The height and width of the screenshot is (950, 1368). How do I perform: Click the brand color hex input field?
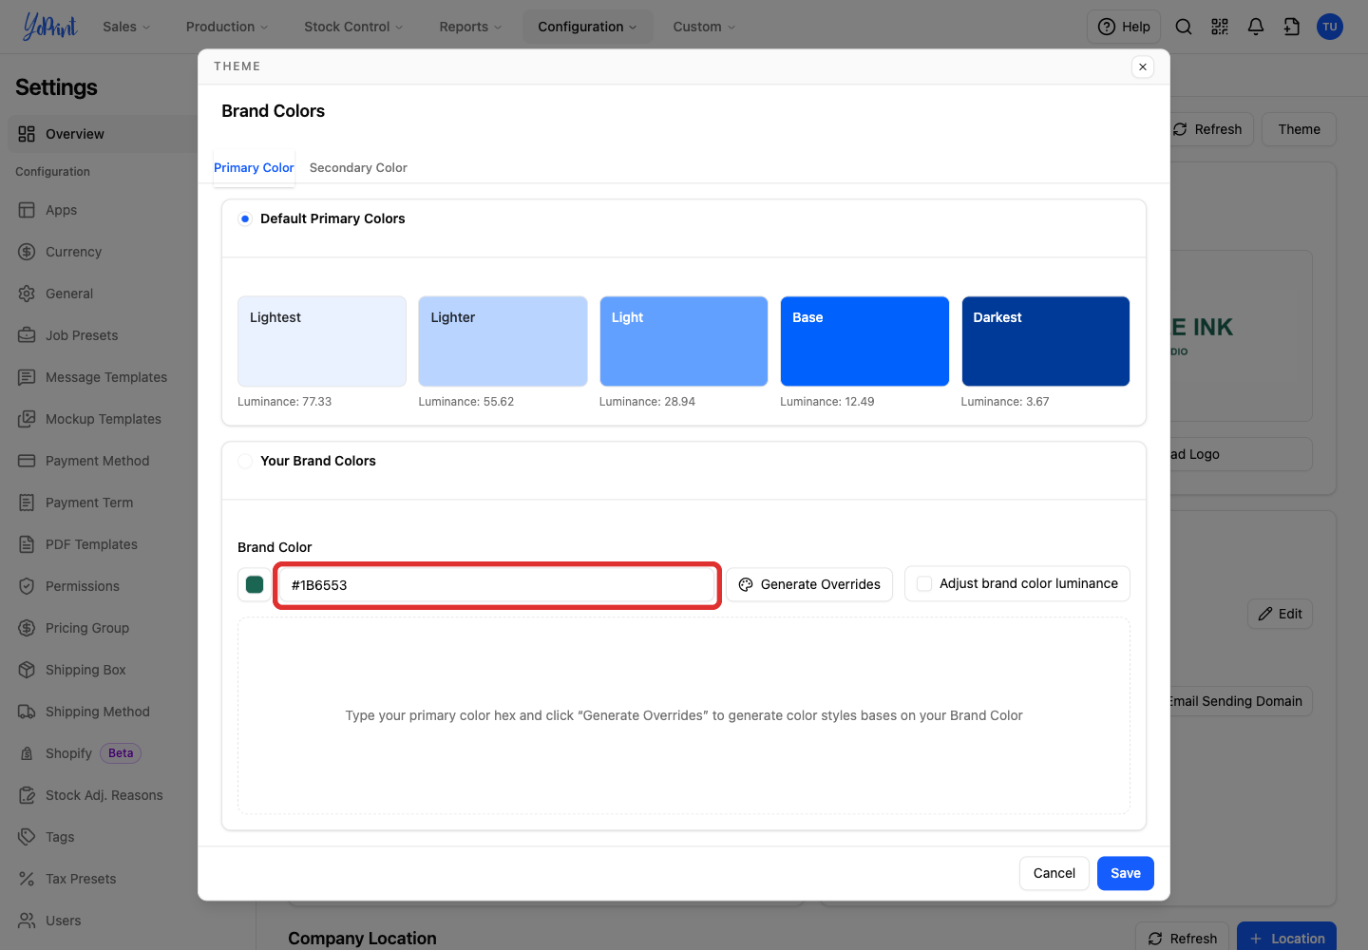497,585
